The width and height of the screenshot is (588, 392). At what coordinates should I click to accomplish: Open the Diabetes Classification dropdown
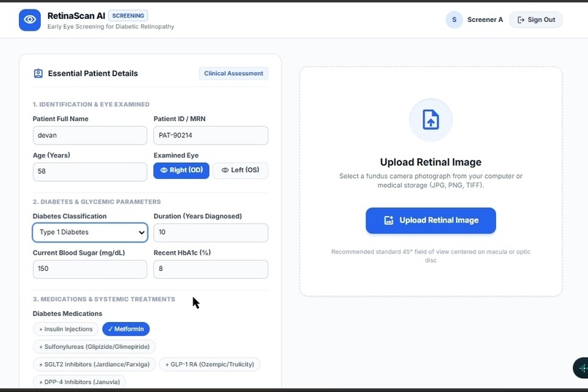pos(90,232)
